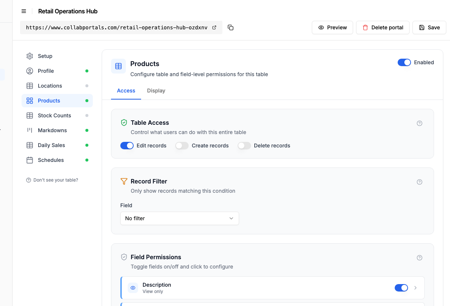Viewport: 450px width, 306px height.
Task: Click the Products header table icon
Action: [x=118, y=66]
